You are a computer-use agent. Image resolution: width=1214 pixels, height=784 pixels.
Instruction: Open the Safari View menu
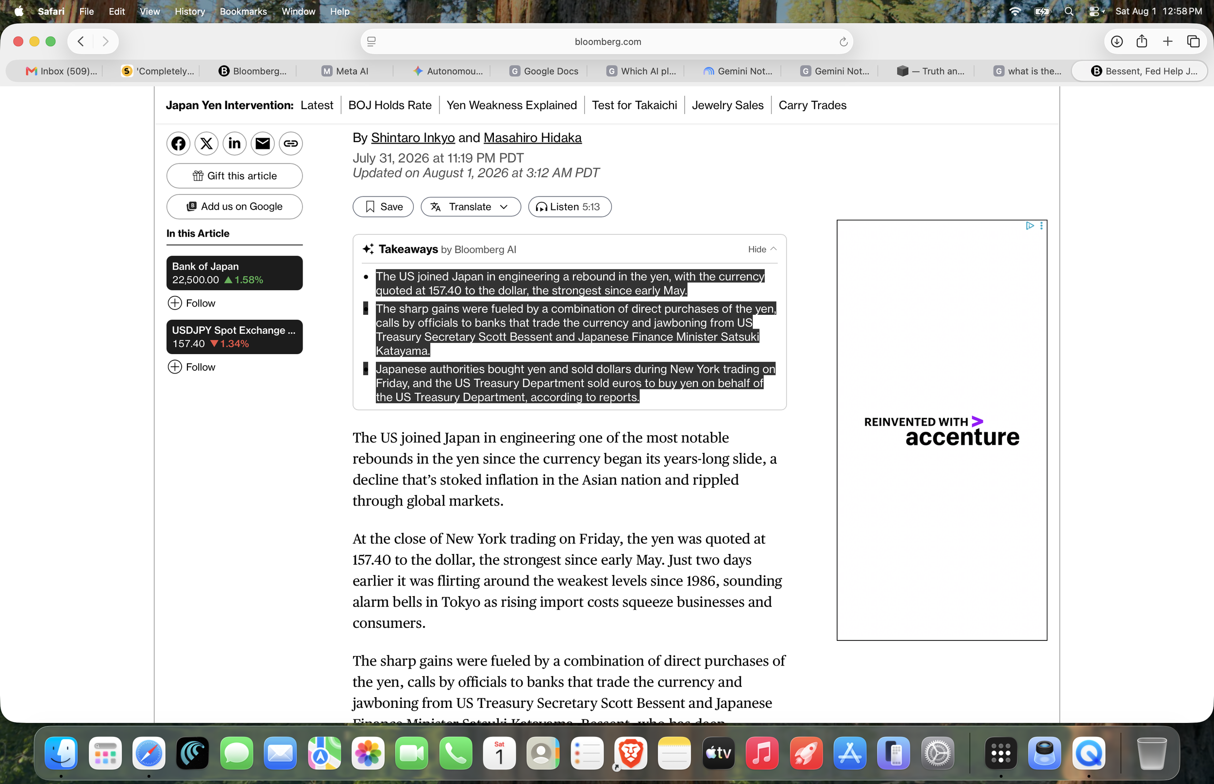pos(150,11)
